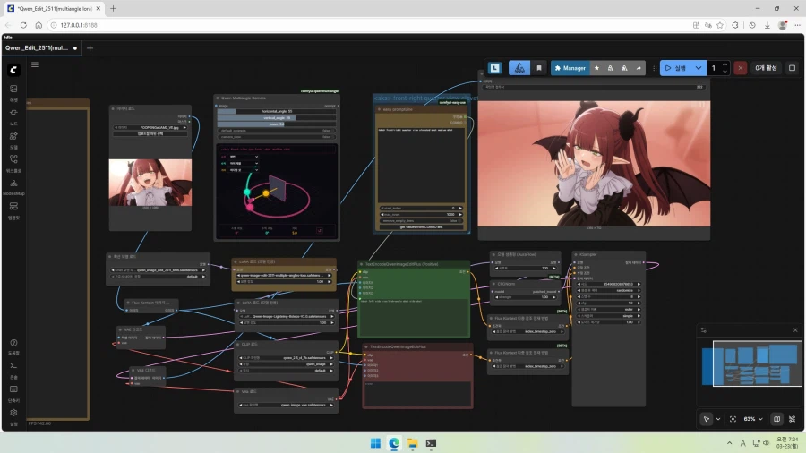Screen dimensions: 806x453
Task: Toggle the right side panel button
Action: (x=792, y=68)
